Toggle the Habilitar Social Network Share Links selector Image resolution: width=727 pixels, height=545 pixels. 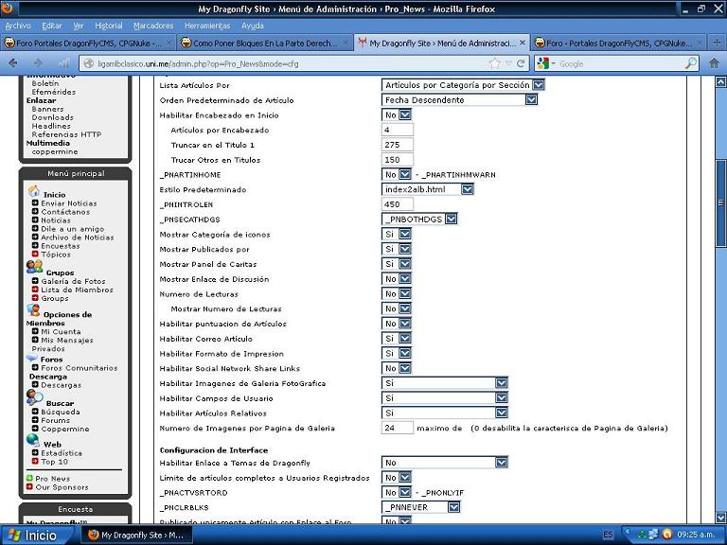404,368
